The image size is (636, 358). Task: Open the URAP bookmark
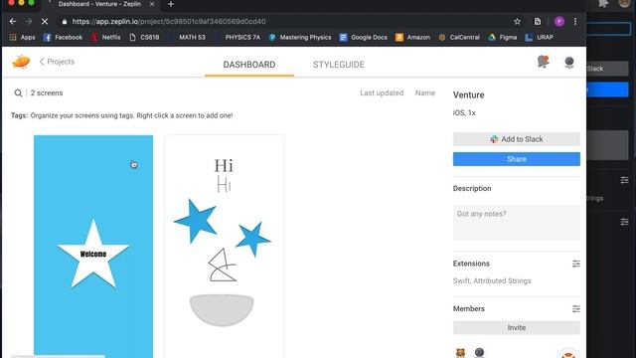pyautogui.click(x=539, y=38)
